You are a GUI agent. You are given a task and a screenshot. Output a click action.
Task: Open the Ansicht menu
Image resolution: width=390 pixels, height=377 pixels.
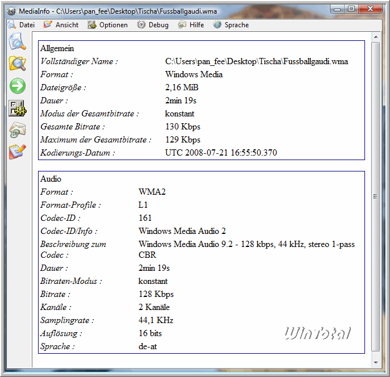point(61,25)
